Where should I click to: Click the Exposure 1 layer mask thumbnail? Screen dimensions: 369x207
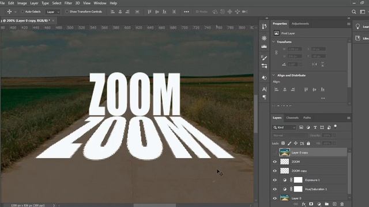tap(298, 180)
